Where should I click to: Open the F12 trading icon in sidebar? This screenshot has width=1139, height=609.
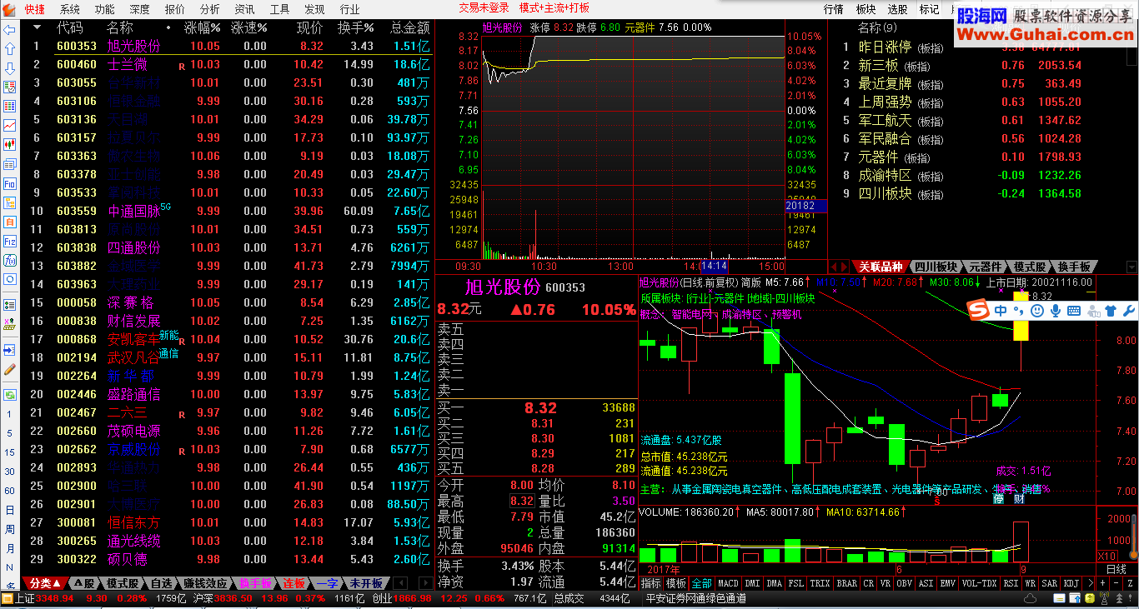click(x=9, y=241)
